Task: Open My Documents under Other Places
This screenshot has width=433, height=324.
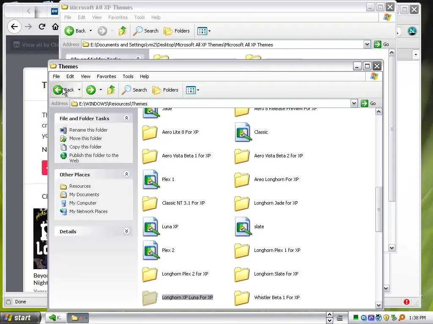Action: coord(79,194)
